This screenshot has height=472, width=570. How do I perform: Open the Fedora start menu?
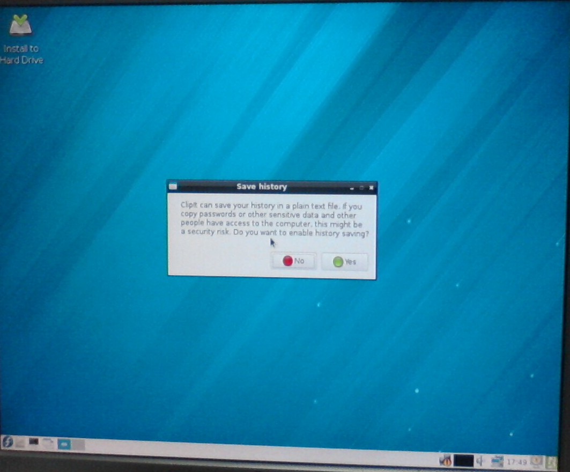7,442
